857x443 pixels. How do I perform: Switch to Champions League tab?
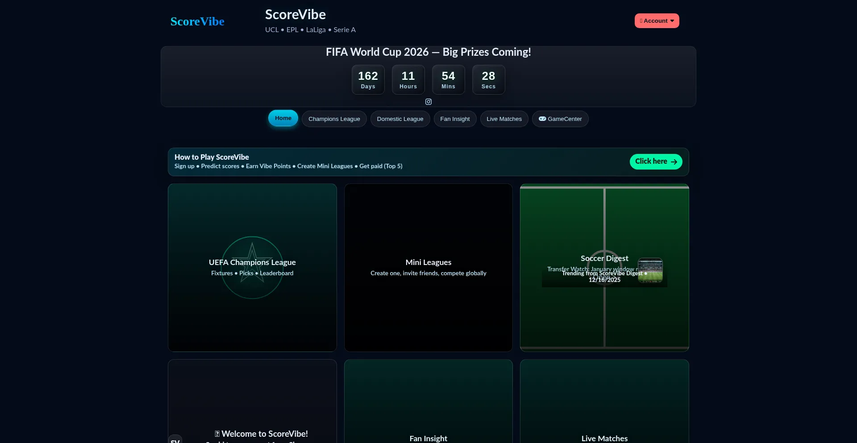(x=334, y=119)
